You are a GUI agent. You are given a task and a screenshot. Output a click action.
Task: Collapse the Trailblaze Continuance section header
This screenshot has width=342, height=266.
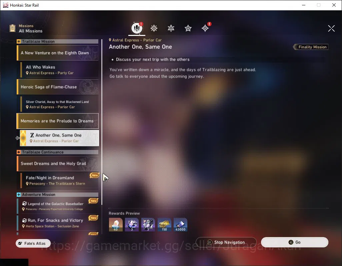[x=58, y=152]
